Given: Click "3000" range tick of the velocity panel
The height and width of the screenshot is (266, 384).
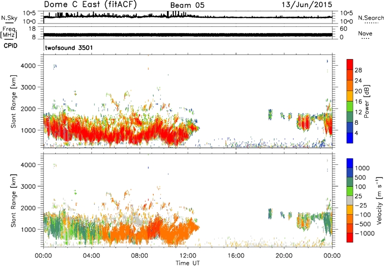Looking at the screenshot, I should click(x=28, y=186).
